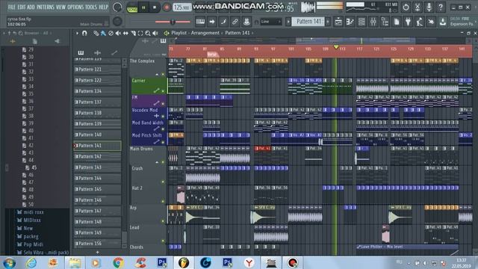The image size is (478, 269).
Task: Open the Mixer view button
Action: click(373, 22)
